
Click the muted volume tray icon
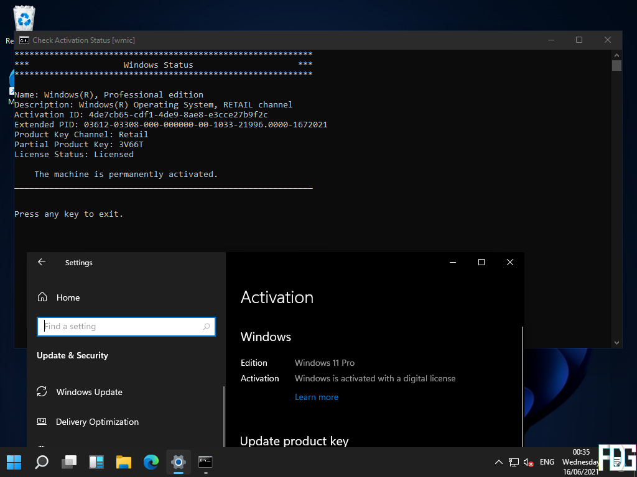pos(528,462)
